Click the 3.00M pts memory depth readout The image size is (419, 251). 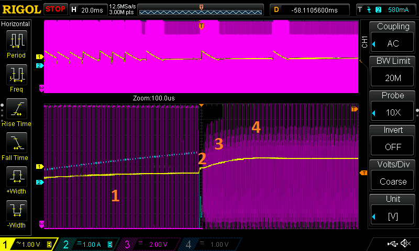pos(122,12)
